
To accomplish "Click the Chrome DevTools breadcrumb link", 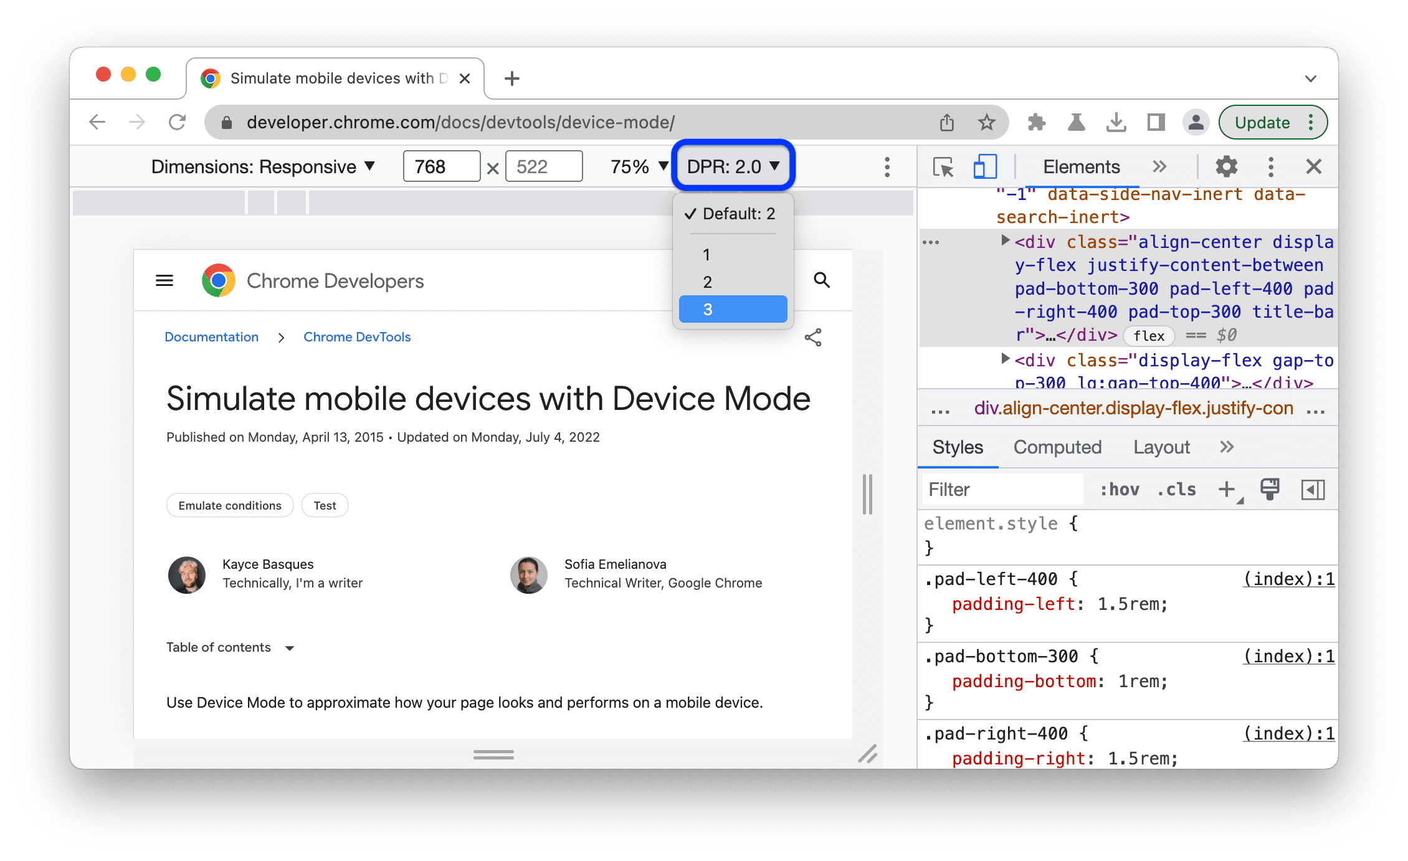I will click(x=356, y=337).
